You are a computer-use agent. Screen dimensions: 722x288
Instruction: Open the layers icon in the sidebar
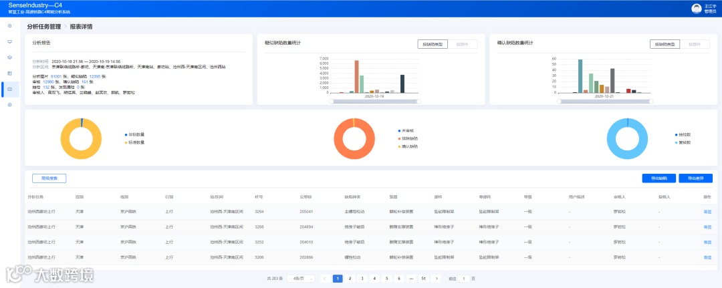coord(9,26)
